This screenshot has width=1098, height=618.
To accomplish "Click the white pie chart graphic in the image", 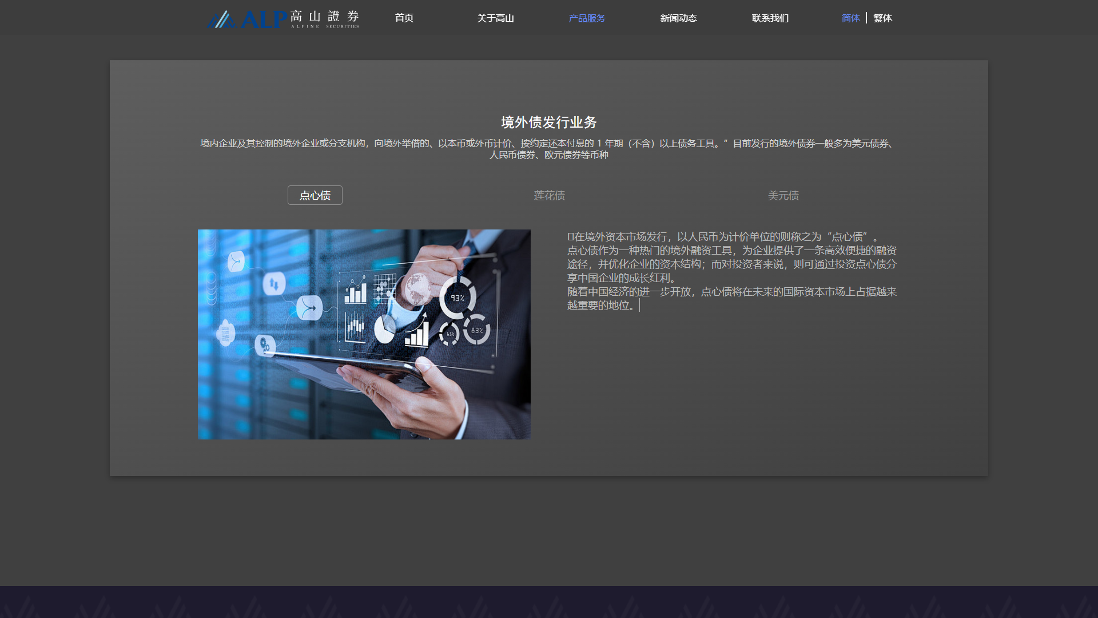I will coord(384,330).
